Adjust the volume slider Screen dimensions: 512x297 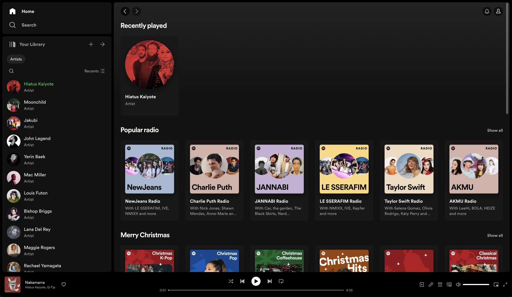(x=476, y=285)
